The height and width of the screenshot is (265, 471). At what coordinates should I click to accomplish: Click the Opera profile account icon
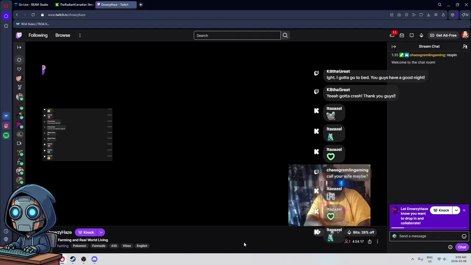pyautogui.click(x=443, y=15)
